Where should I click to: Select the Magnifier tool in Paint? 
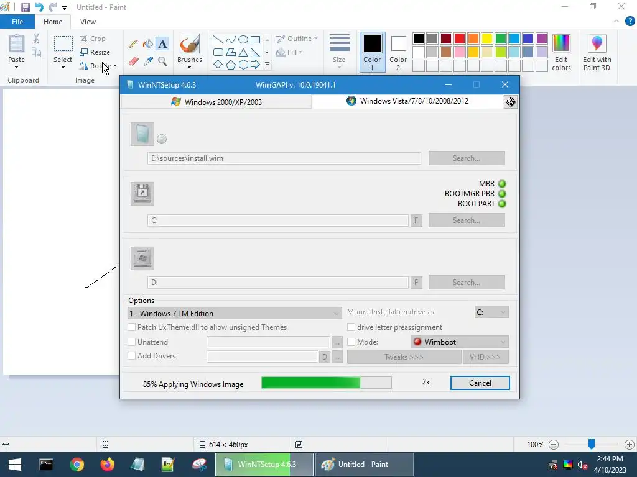pos(162,61)
